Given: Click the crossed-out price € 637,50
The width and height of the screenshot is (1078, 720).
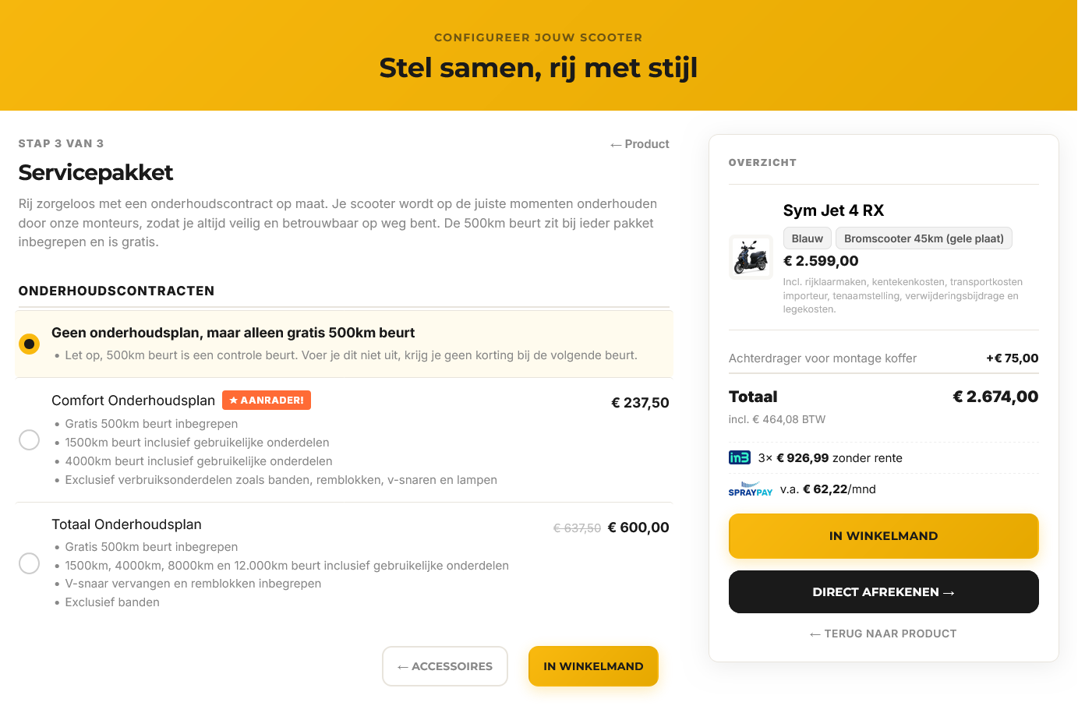Looking at the screenshot, I should [577, 527].
